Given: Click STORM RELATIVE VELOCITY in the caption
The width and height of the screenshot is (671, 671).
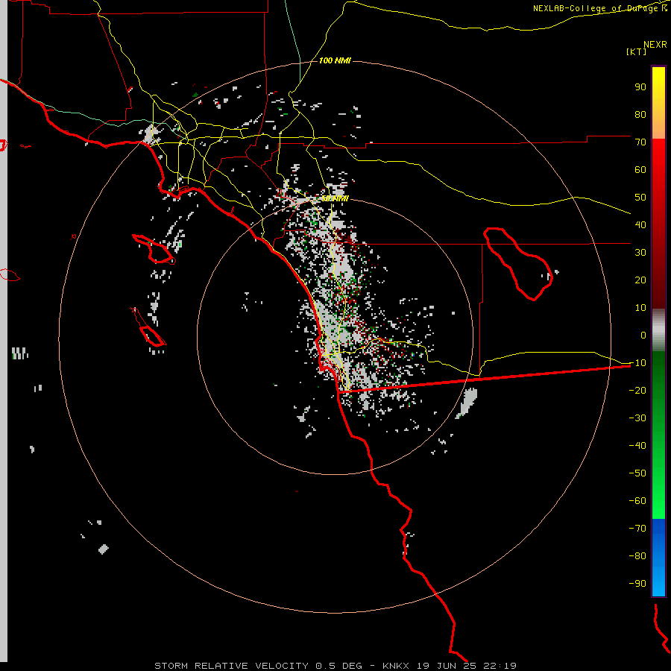Looking at the screenshot, I should pyautogui.click(x=231, y=666).
